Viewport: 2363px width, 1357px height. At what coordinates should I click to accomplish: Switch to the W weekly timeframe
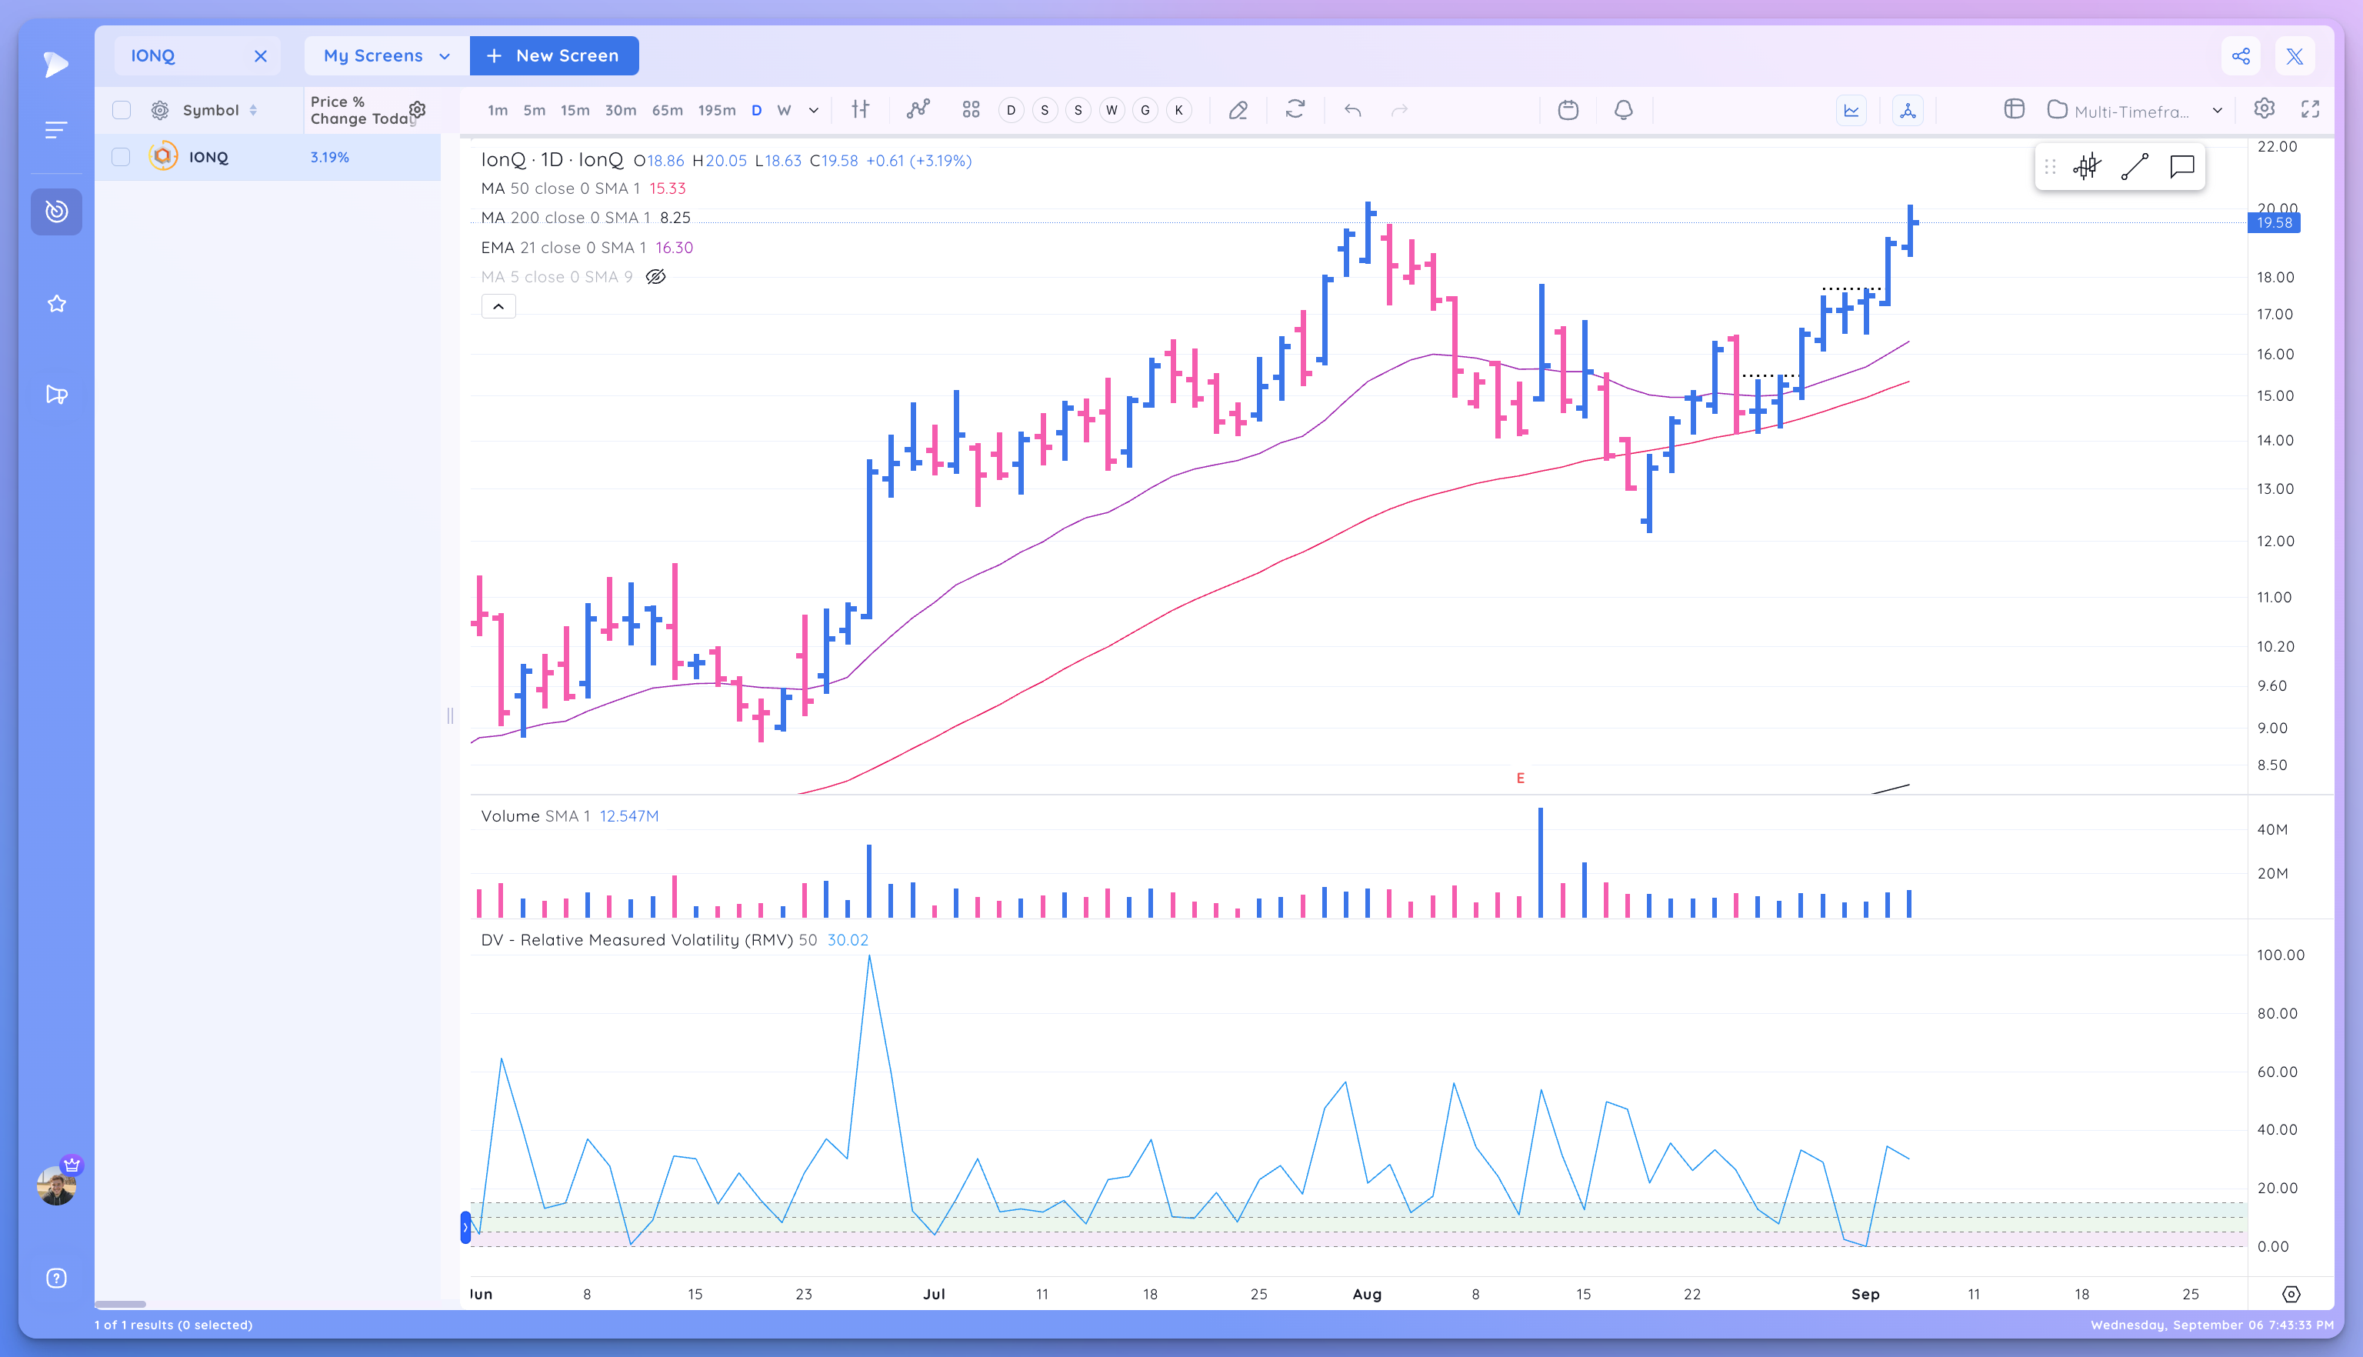click(784, 110)
